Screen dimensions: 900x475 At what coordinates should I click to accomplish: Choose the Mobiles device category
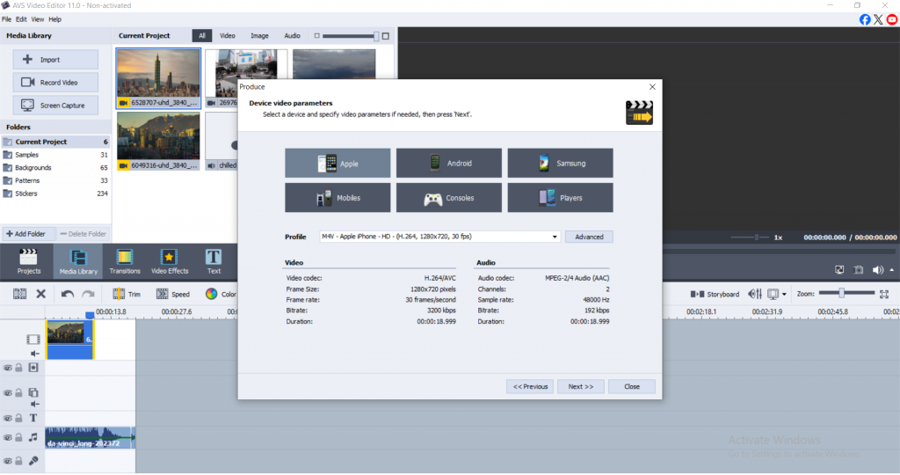click(337, 198)
